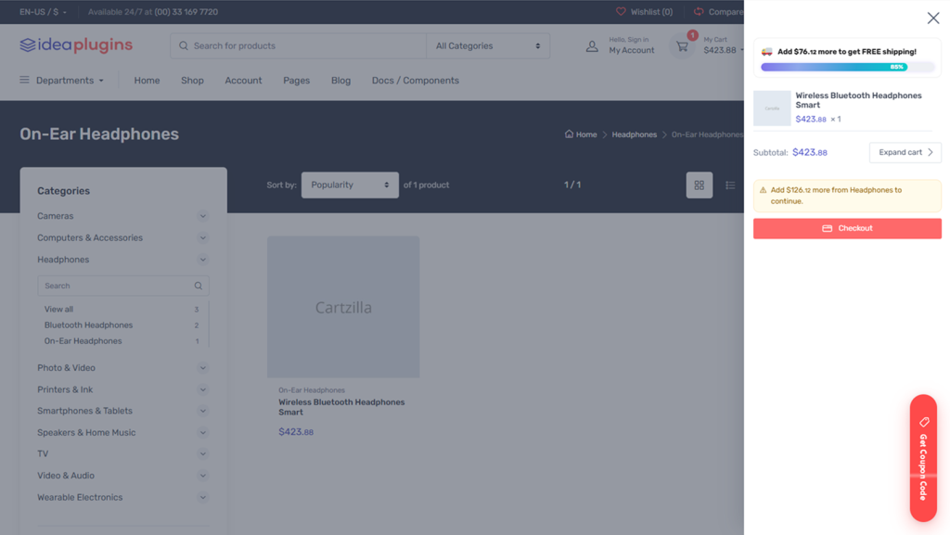Click the category Search input field
This screenshot has height=535, width=950.
[123, 286]
